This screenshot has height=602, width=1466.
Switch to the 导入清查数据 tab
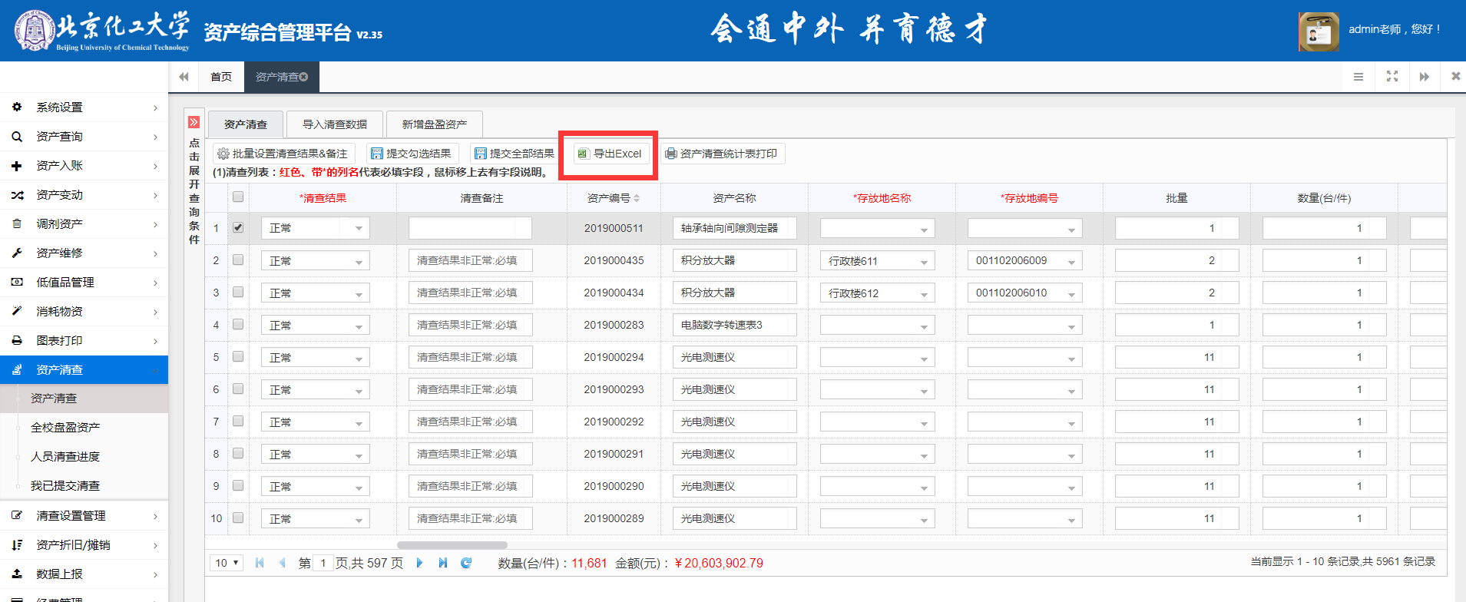point(334,124)
